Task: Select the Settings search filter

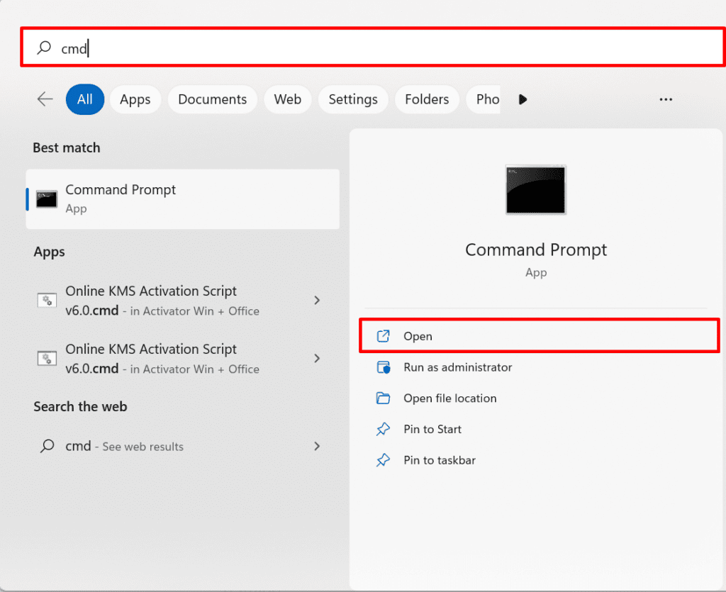Action: pyautogui.click(x=352, y=99)
